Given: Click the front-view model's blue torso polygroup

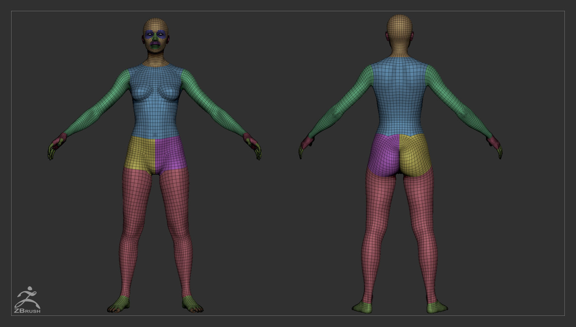Looking at the screenshot, I should 155,102.
